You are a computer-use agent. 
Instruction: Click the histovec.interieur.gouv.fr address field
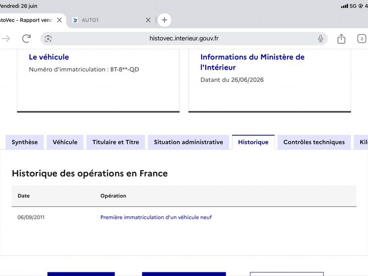184,39
